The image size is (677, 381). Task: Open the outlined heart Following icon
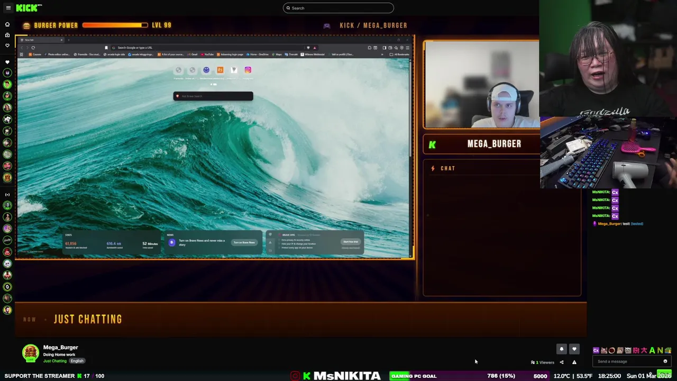point(7,46)
